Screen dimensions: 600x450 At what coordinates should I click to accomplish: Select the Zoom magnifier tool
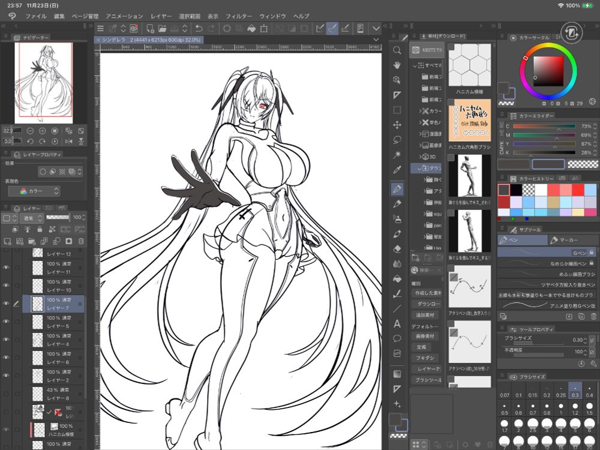pos(397,49)
